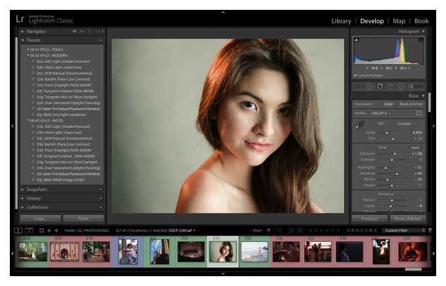Click the Shadows slider handle
Viewport: 446px width, 286px height.
coord(397,173)
